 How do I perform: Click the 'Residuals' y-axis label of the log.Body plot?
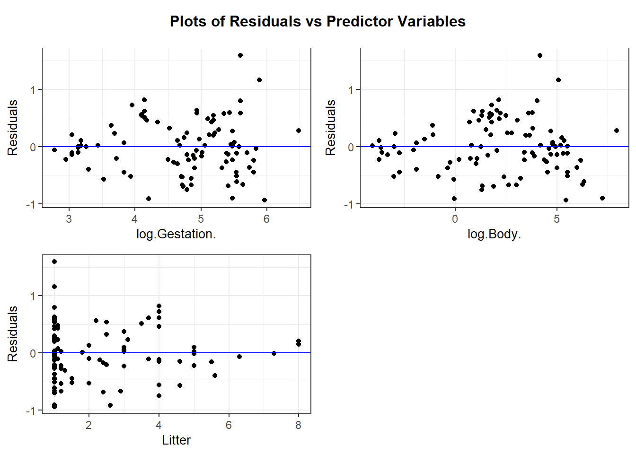click(331, 128)
